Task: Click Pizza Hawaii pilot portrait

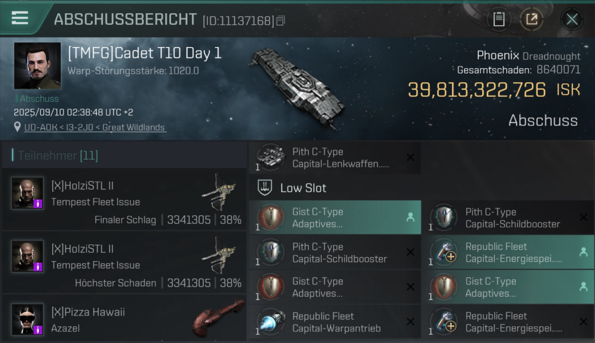Action: (x=27, y=319)
